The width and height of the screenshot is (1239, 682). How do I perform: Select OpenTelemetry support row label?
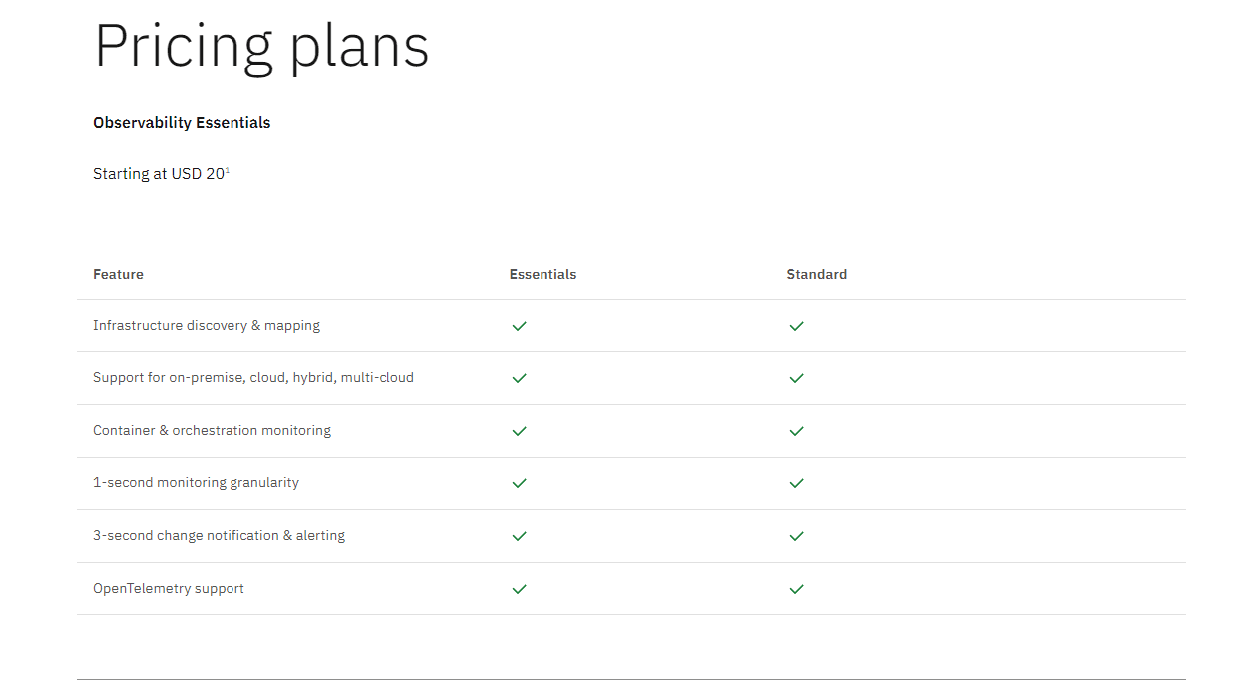[169, 589]
